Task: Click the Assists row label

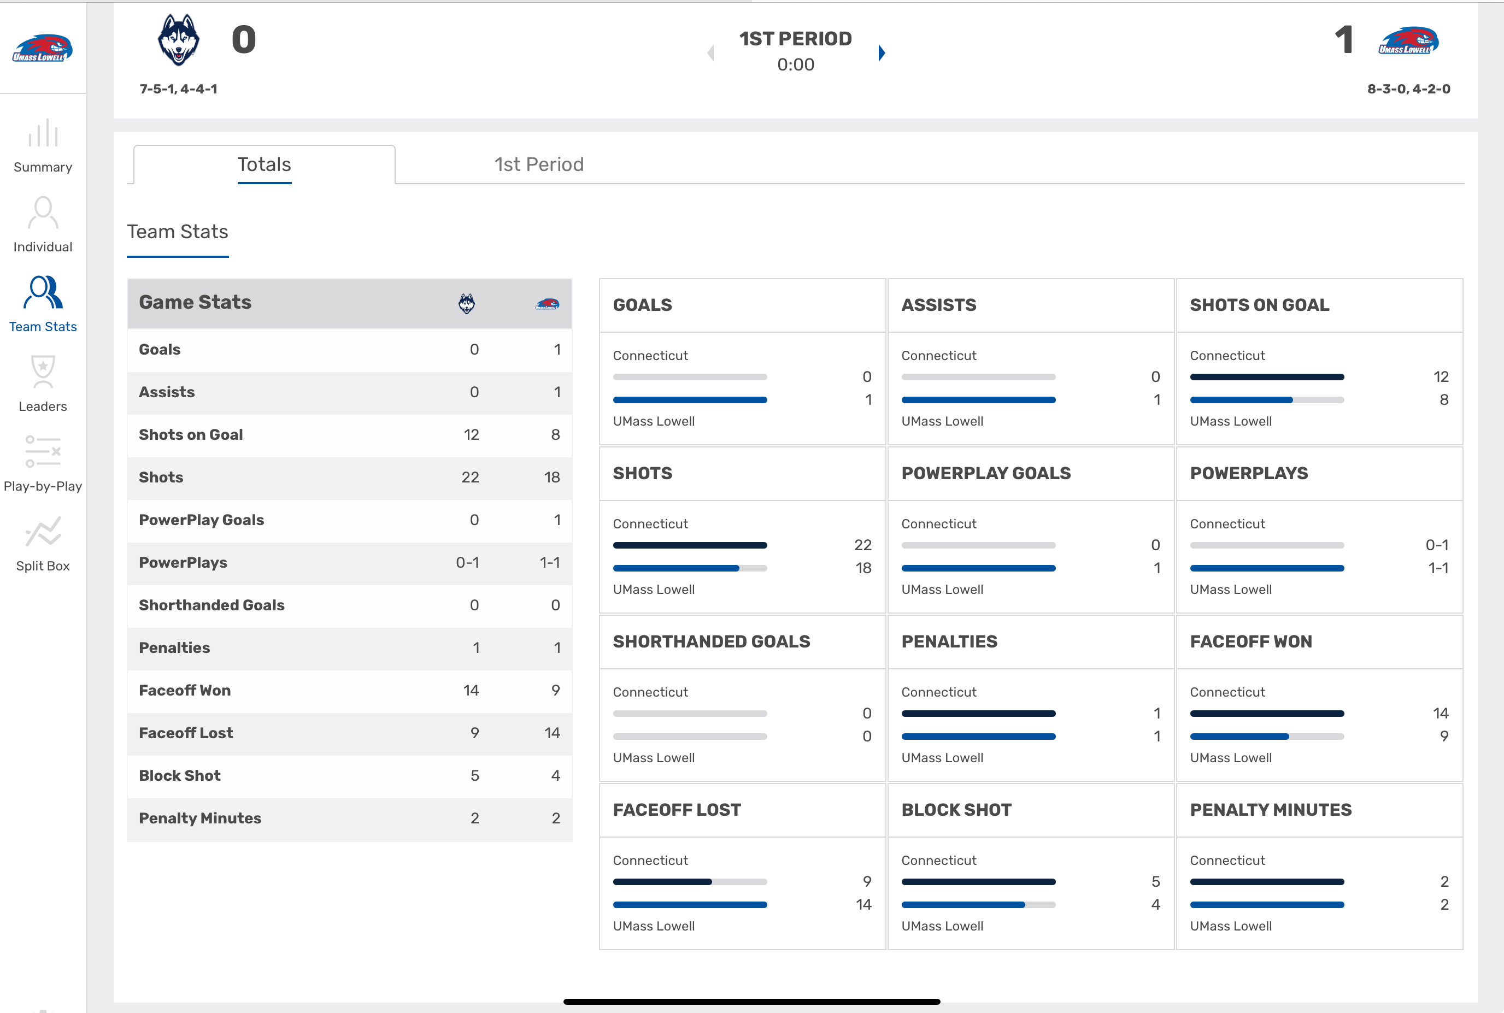Action: click(167, 392)
